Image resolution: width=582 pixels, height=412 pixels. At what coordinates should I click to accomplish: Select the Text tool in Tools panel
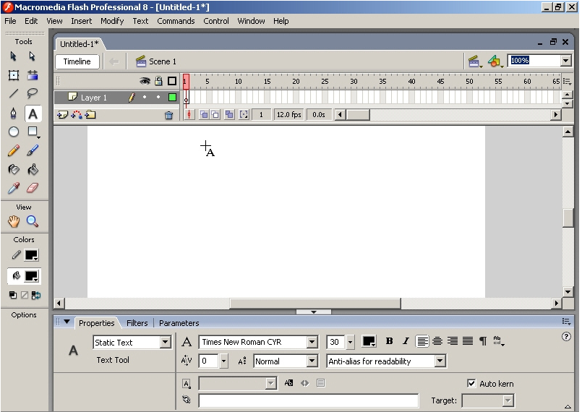(33, 113)
